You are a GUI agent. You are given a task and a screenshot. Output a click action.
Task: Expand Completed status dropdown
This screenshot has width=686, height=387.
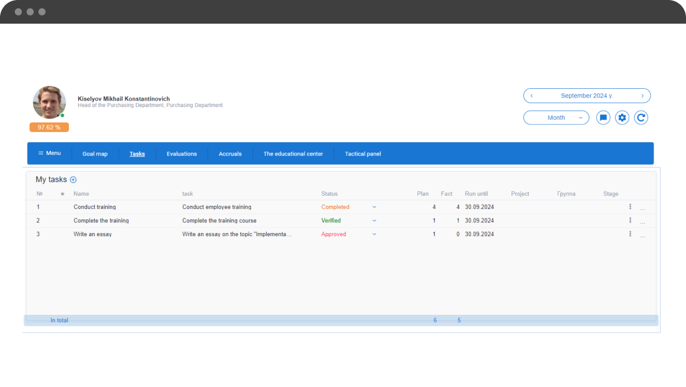point(374,207)
